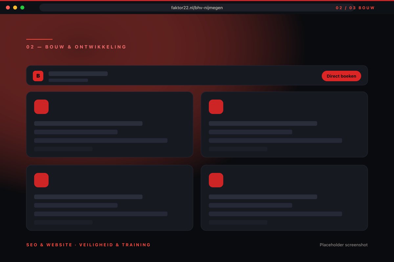Click the Placeholder screenshot caption
This screenshot has width=394, height=262.
click(x=344, y=245)
